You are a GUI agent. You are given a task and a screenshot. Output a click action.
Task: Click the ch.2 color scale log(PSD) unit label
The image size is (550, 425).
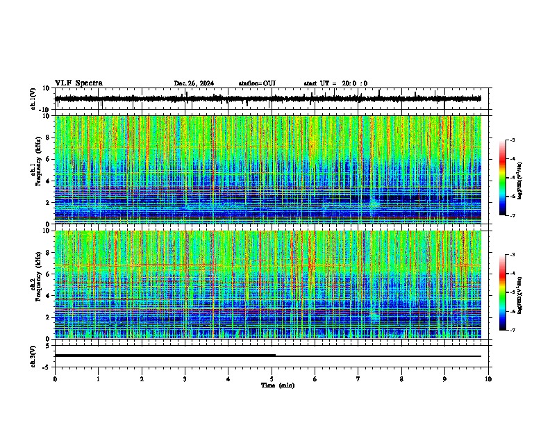520,296
